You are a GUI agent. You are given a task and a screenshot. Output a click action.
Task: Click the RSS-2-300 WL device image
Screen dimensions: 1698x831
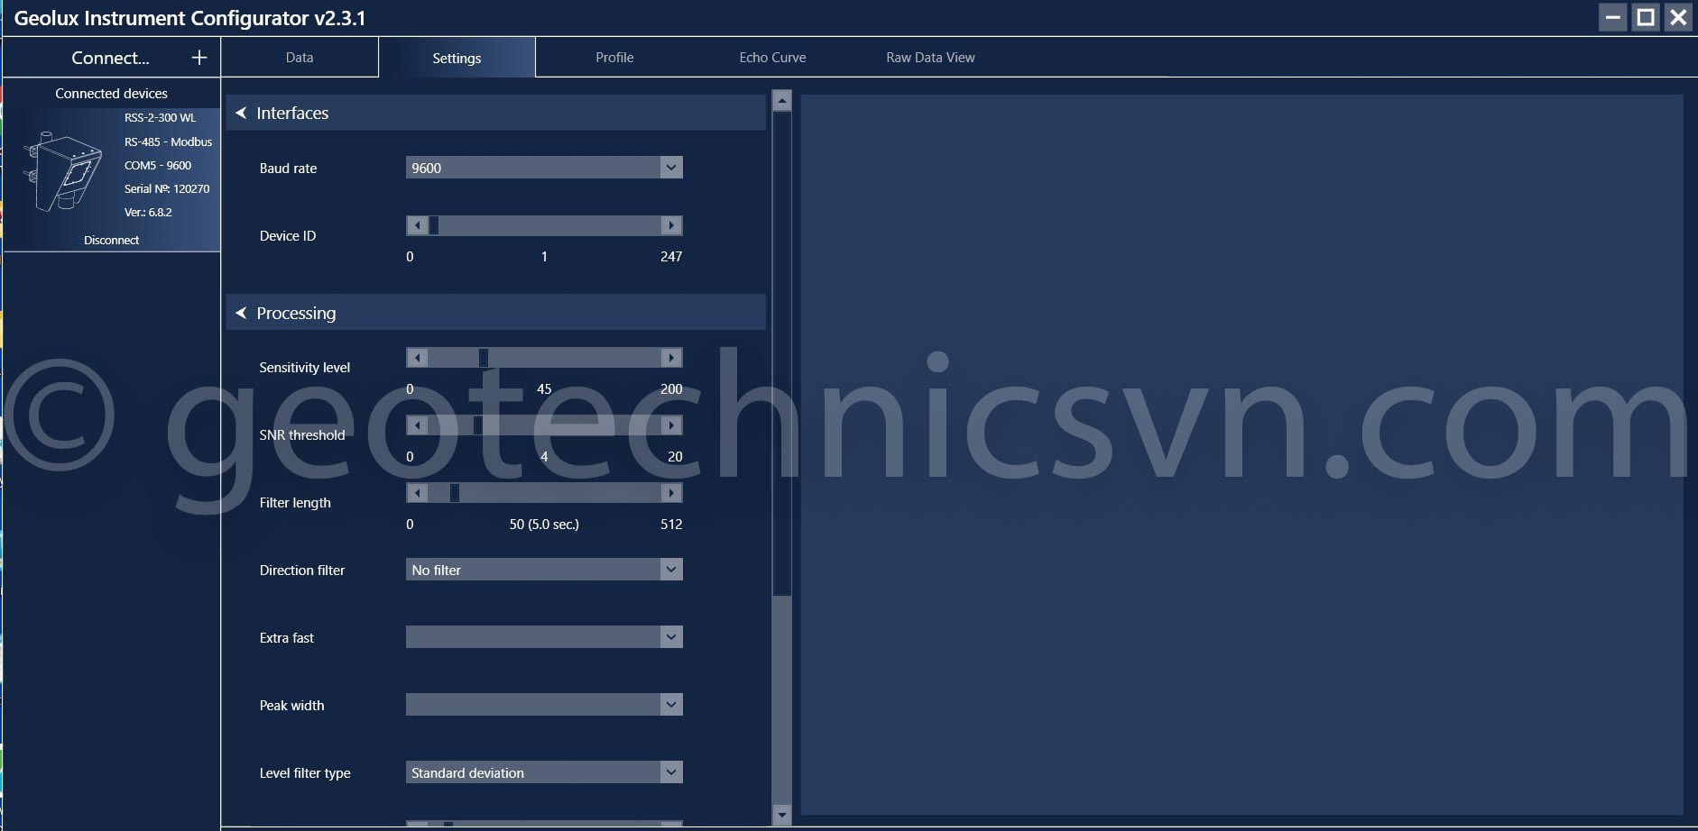pos(62,171)
